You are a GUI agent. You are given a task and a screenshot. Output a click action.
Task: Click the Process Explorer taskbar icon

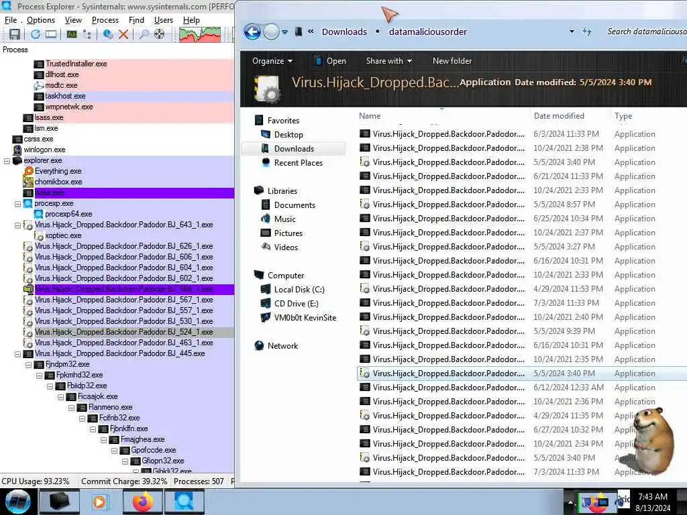pyautogui.click(x=184, y=502)
